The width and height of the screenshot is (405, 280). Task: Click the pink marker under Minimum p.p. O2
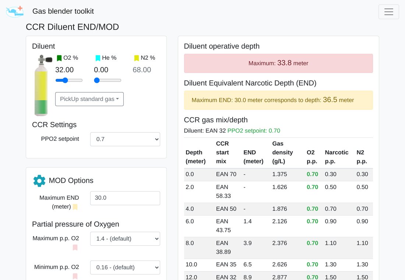pos(75,276)
